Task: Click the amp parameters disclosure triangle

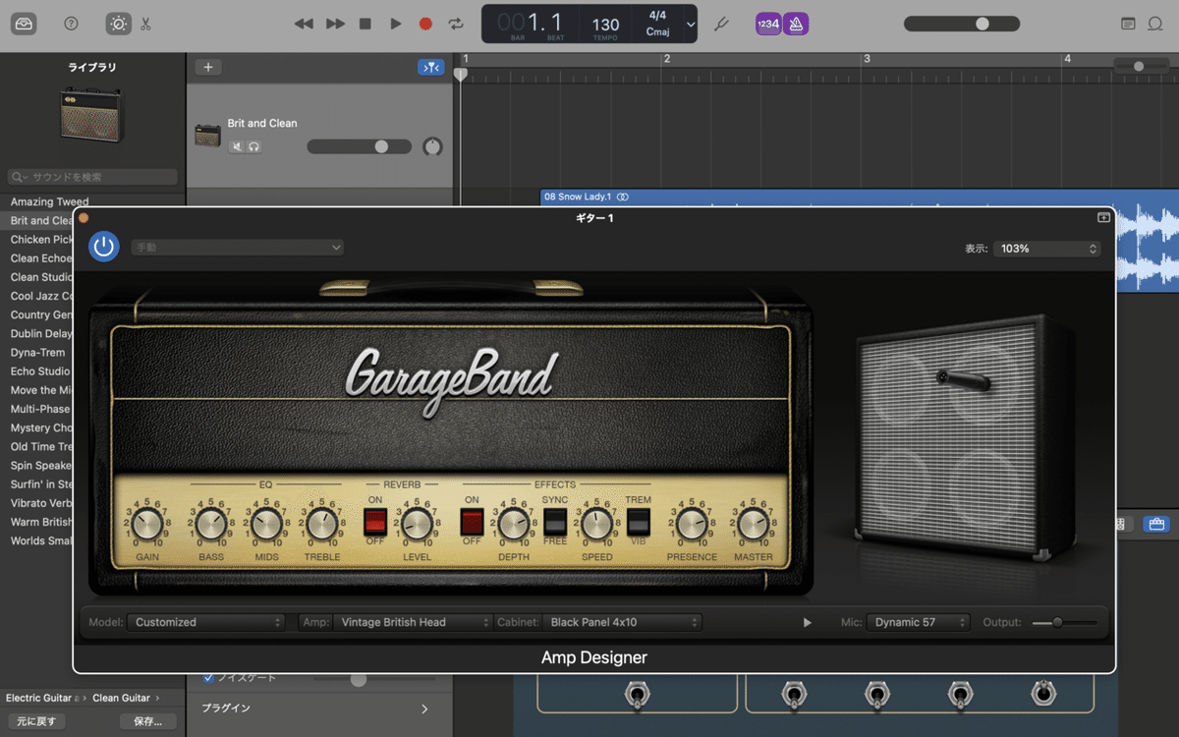Action: tap(808, 622)
